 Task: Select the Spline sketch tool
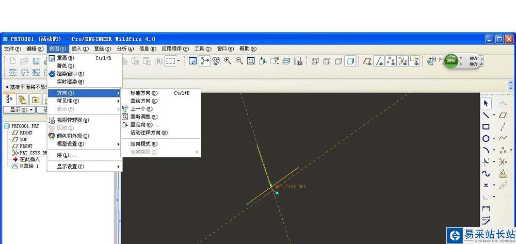pos(486,173)
